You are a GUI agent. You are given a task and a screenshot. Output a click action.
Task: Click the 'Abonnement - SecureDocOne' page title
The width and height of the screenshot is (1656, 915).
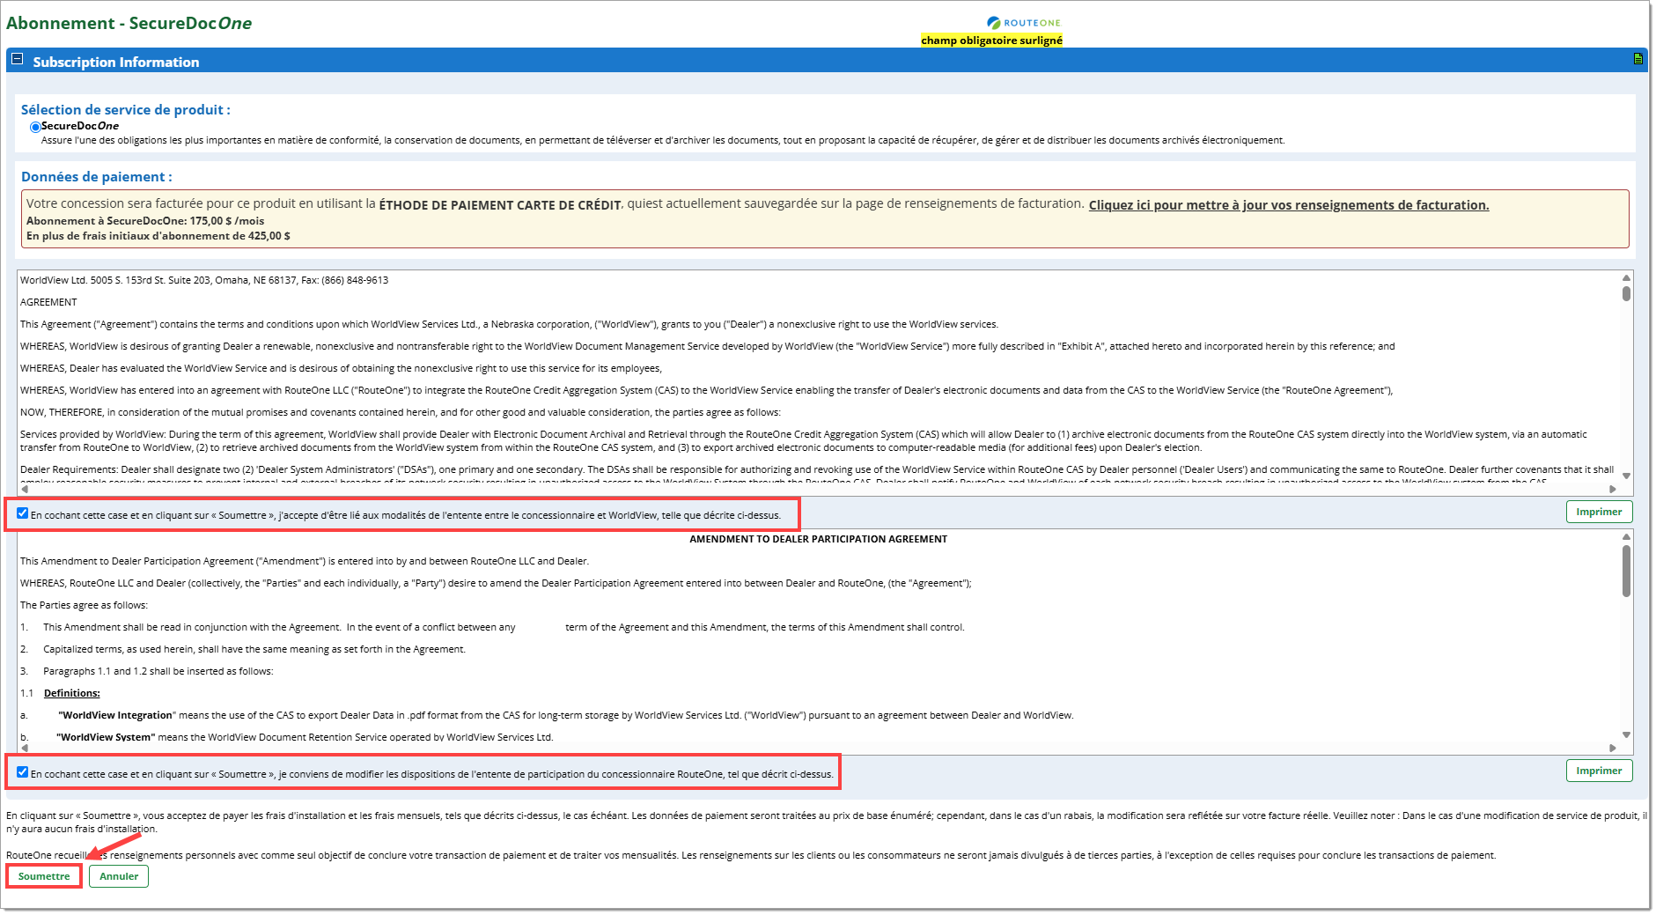click(129, 24)
